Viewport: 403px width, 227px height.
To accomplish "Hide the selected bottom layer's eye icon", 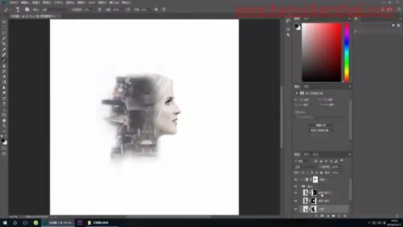I will click(296, 209).
